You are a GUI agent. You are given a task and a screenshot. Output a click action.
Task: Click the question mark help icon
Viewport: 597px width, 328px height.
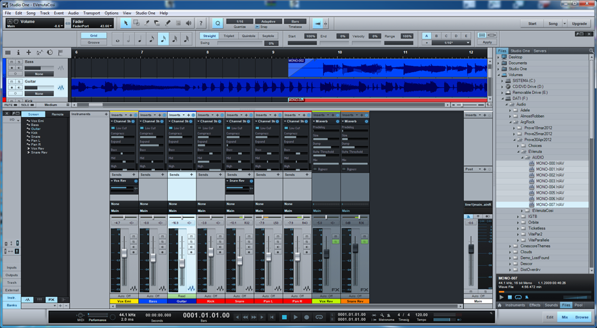[201, 23]
